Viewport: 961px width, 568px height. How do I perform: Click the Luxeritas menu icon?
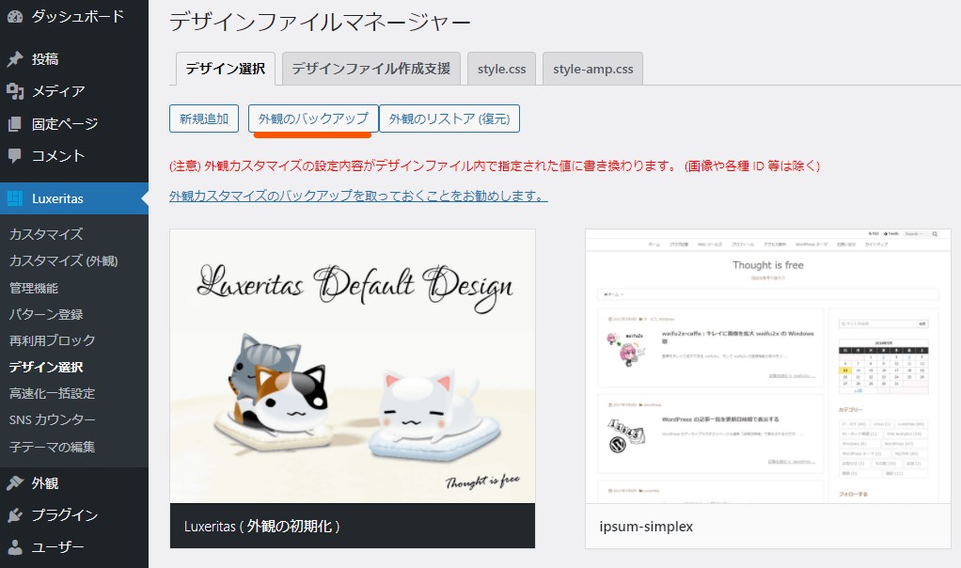(15, 198)
